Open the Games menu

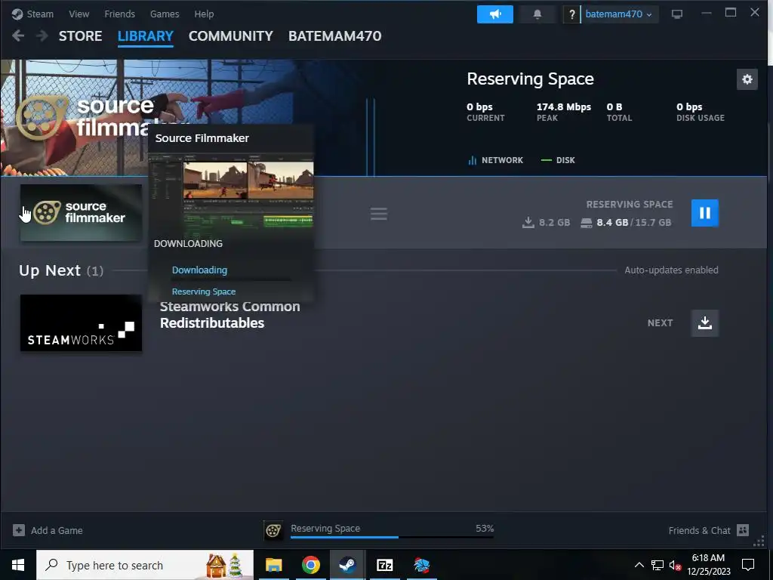click(165, 14)
